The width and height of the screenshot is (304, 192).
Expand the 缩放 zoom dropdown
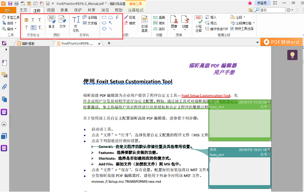[16, 29]
